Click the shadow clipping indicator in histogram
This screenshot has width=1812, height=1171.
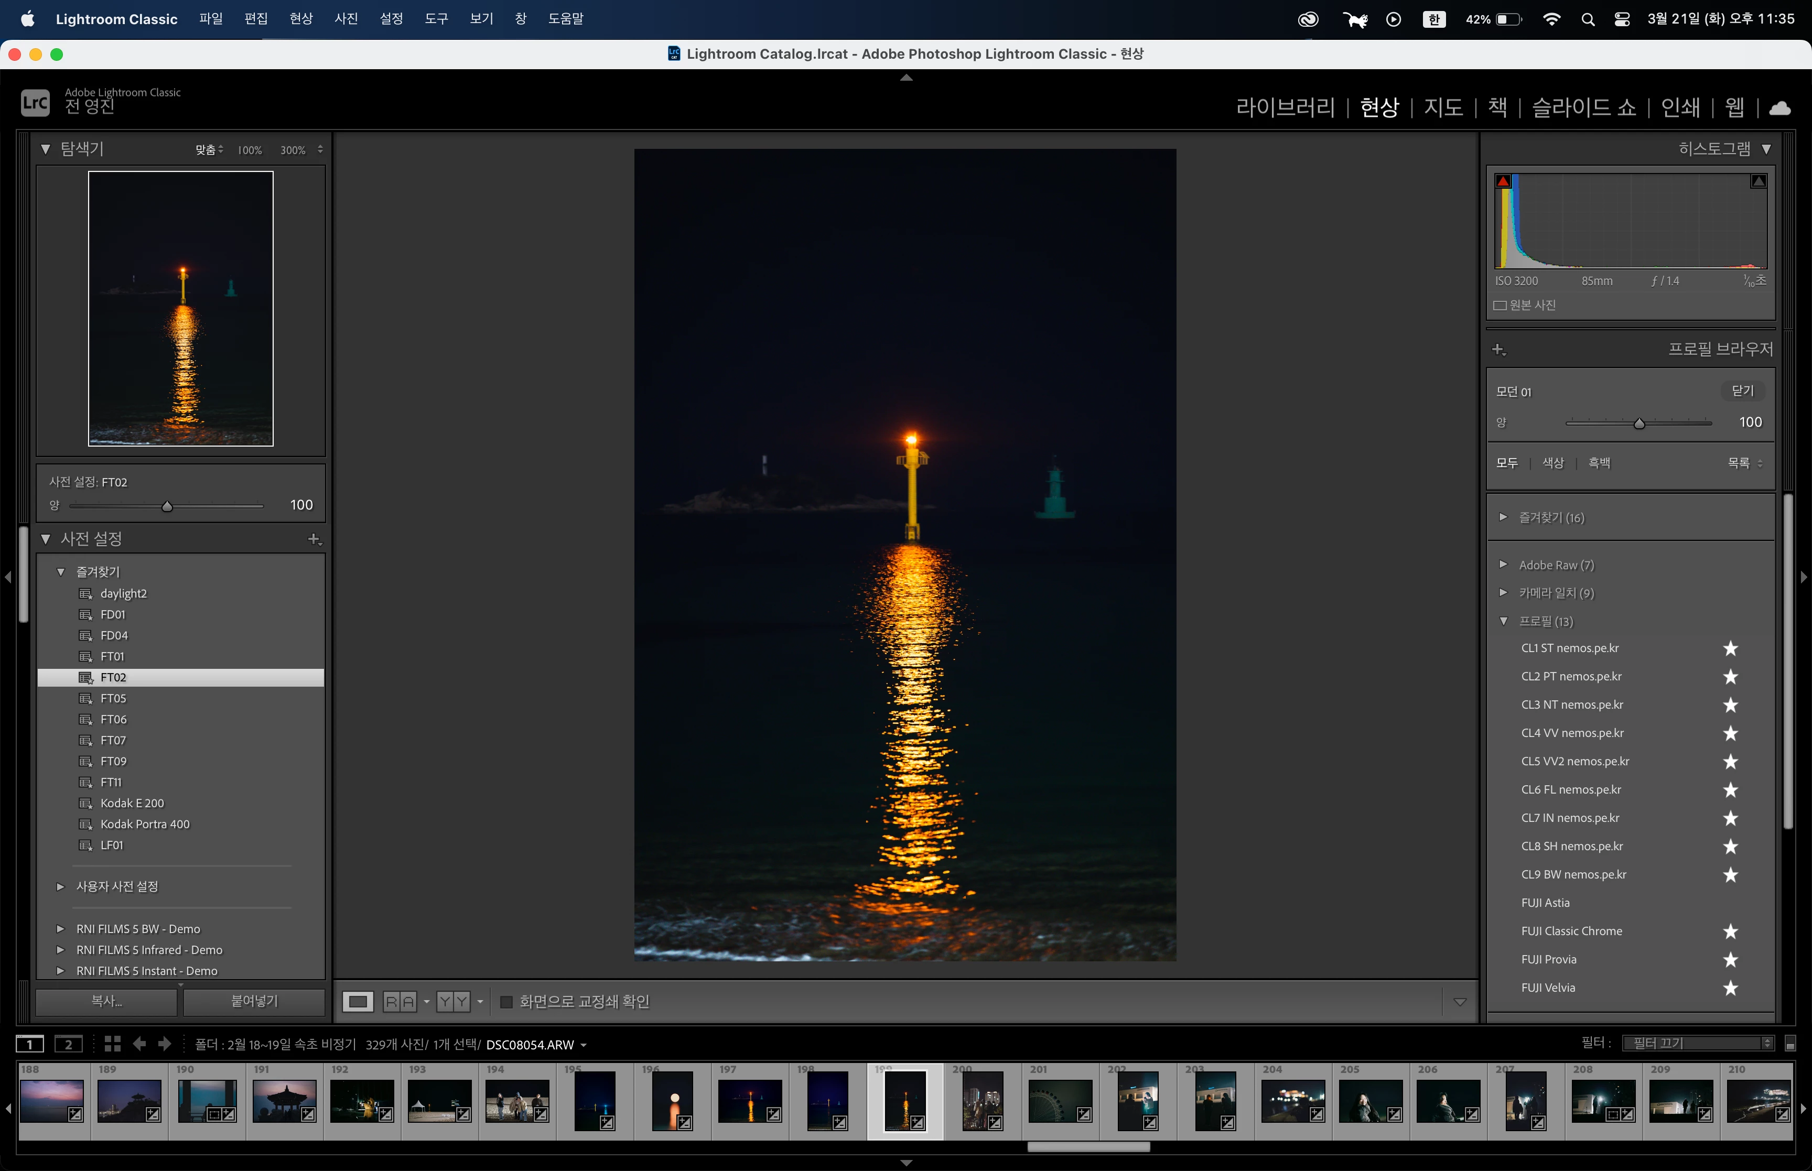tap(1503, 181)
